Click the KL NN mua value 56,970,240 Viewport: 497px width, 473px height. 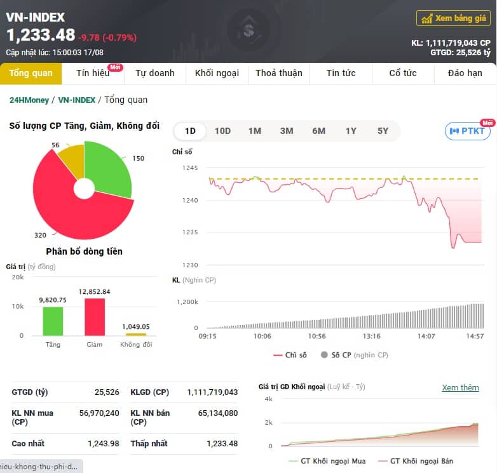click(99, 413)
